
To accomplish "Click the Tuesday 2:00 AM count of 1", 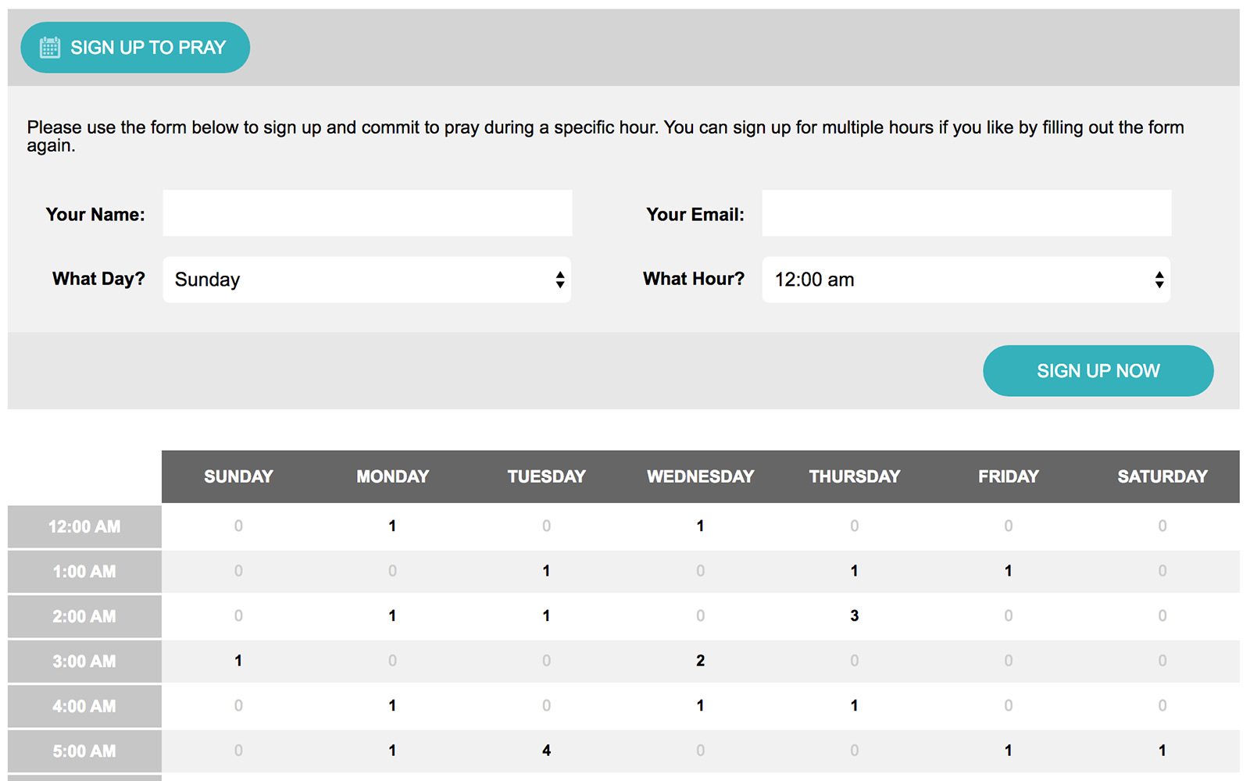I will pos(546,616).
